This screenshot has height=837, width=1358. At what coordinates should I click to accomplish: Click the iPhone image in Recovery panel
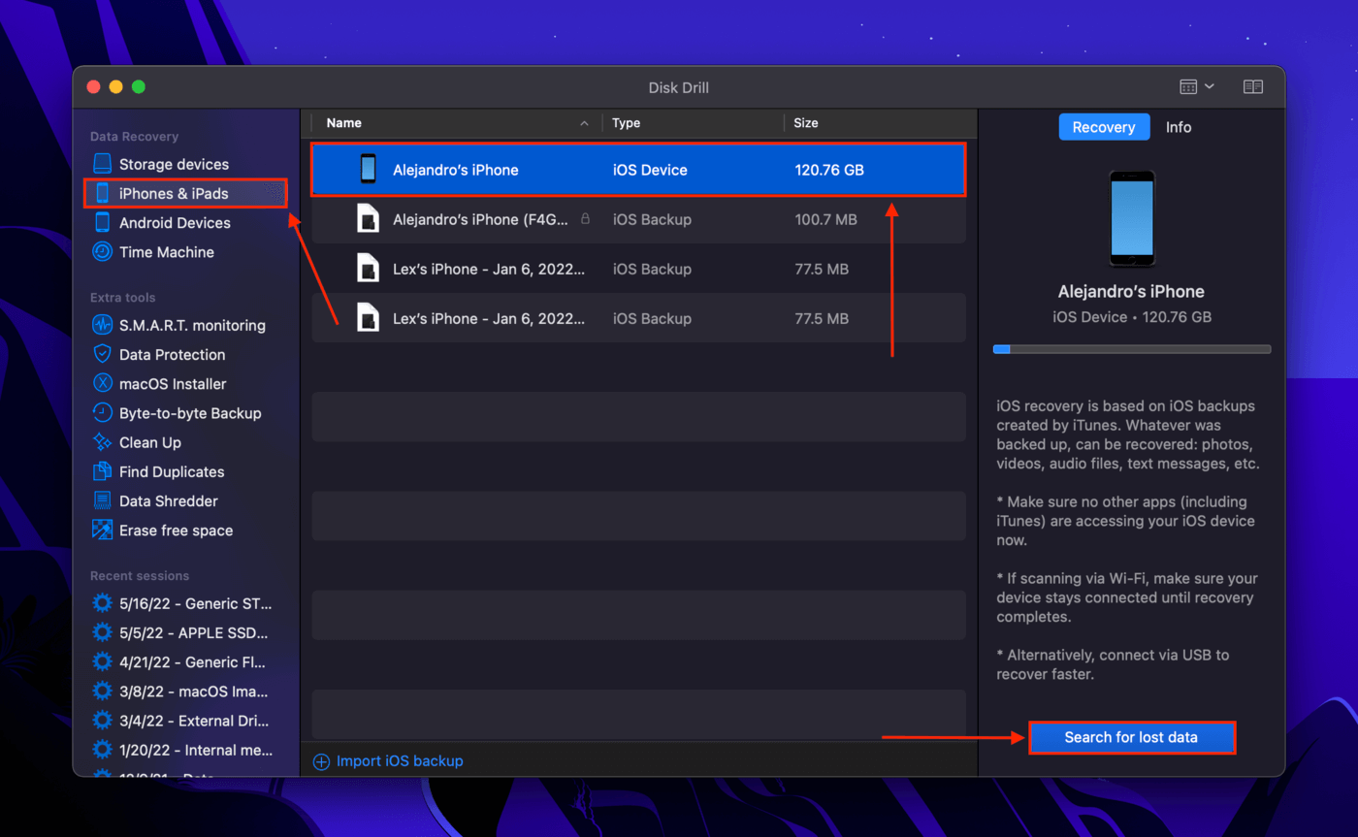coord(1132,218)
